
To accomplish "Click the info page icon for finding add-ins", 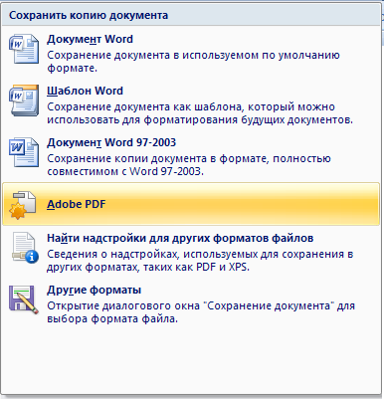I will tap(25, 248).
